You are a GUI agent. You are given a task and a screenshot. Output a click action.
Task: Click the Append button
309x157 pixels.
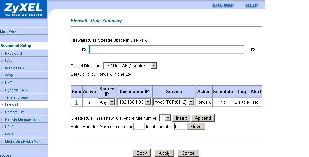(x=203, y=118)
